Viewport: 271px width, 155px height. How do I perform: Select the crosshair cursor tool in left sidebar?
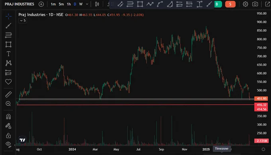click(8, 17)
